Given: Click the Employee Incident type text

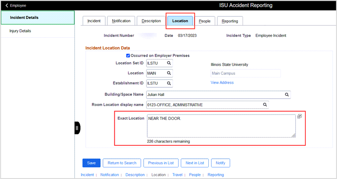Looking at the screenshot, I should click(x=271, y=35).
